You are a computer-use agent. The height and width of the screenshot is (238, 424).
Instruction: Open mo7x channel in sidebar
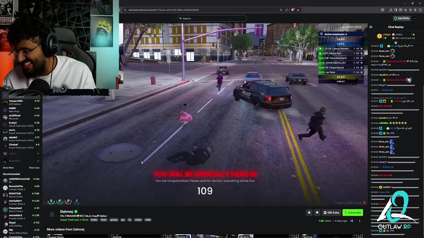tap(21, 132)
